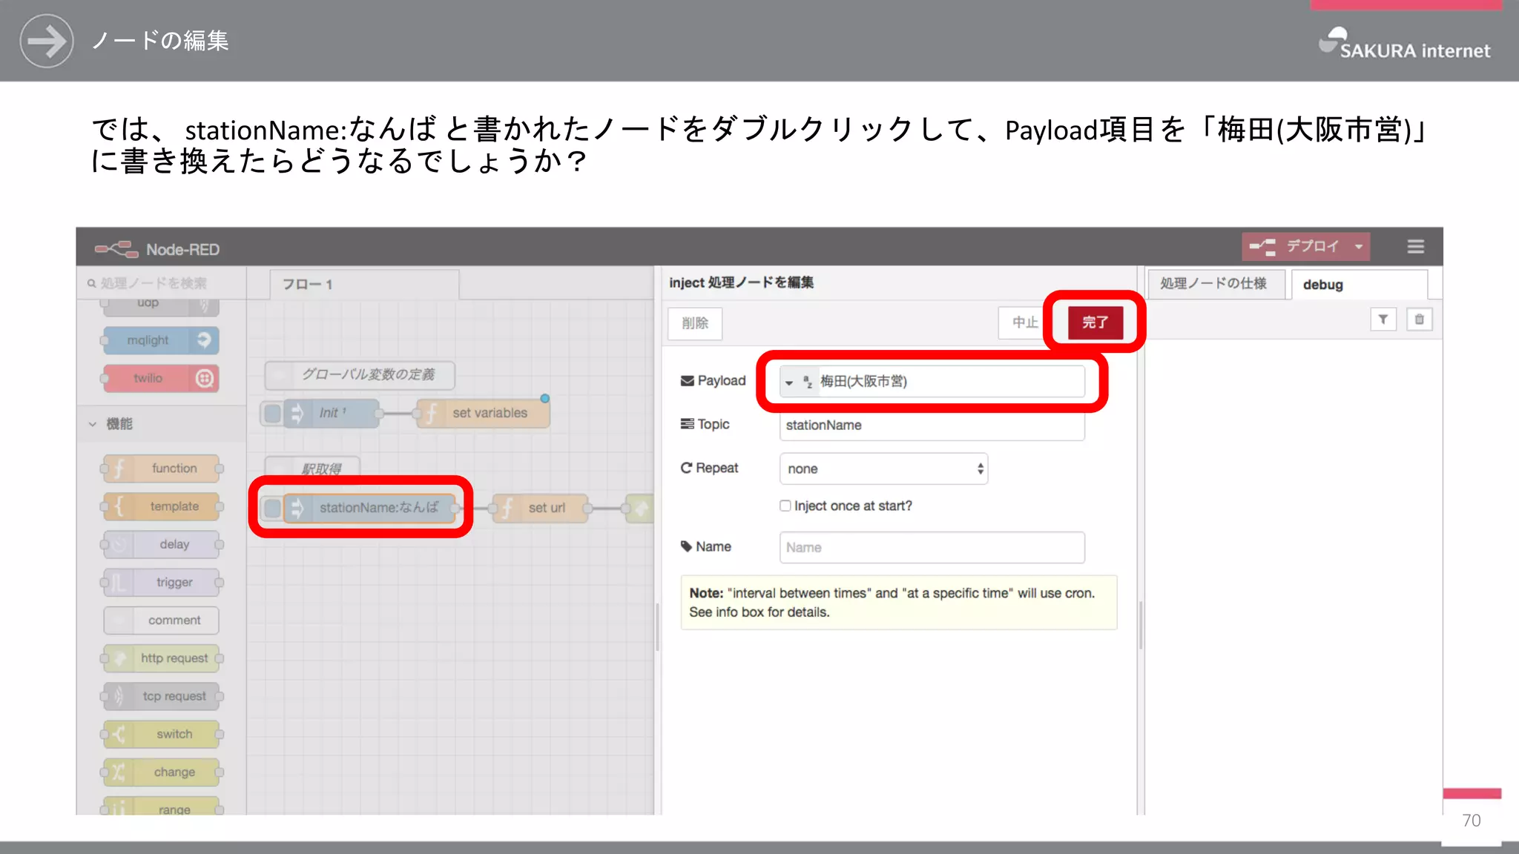The width and height of the screenshot is (1519, 854).
Task: Select the フロー 1 flow tab
Action: 364,285
